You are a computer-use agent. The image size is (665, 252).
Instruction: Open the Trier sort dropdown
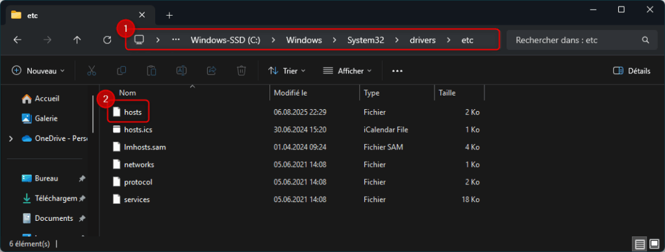287,71
